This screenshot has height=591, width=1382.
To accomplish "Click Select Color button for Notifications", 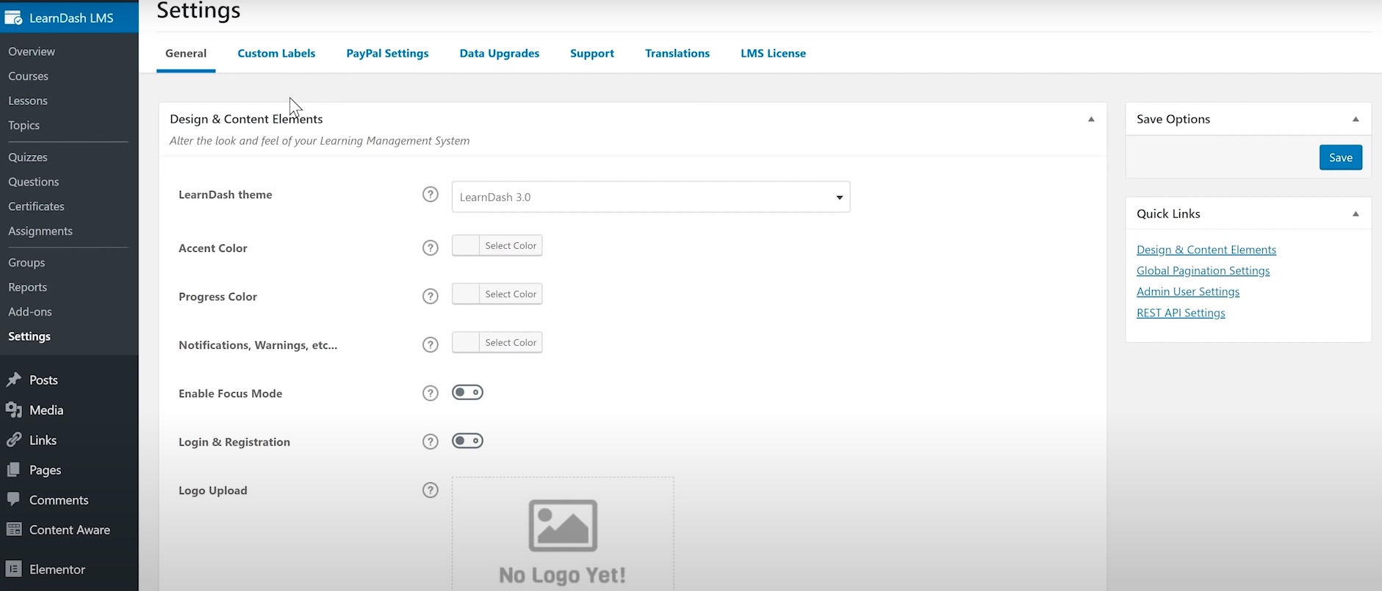I will [x=511, y=342].
